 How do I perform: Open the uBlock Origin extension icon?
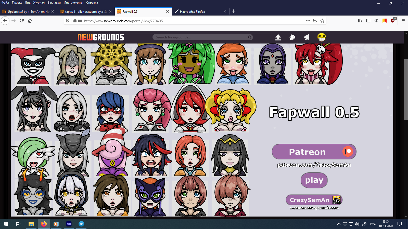pyautogui.click(x=393, y=20)
